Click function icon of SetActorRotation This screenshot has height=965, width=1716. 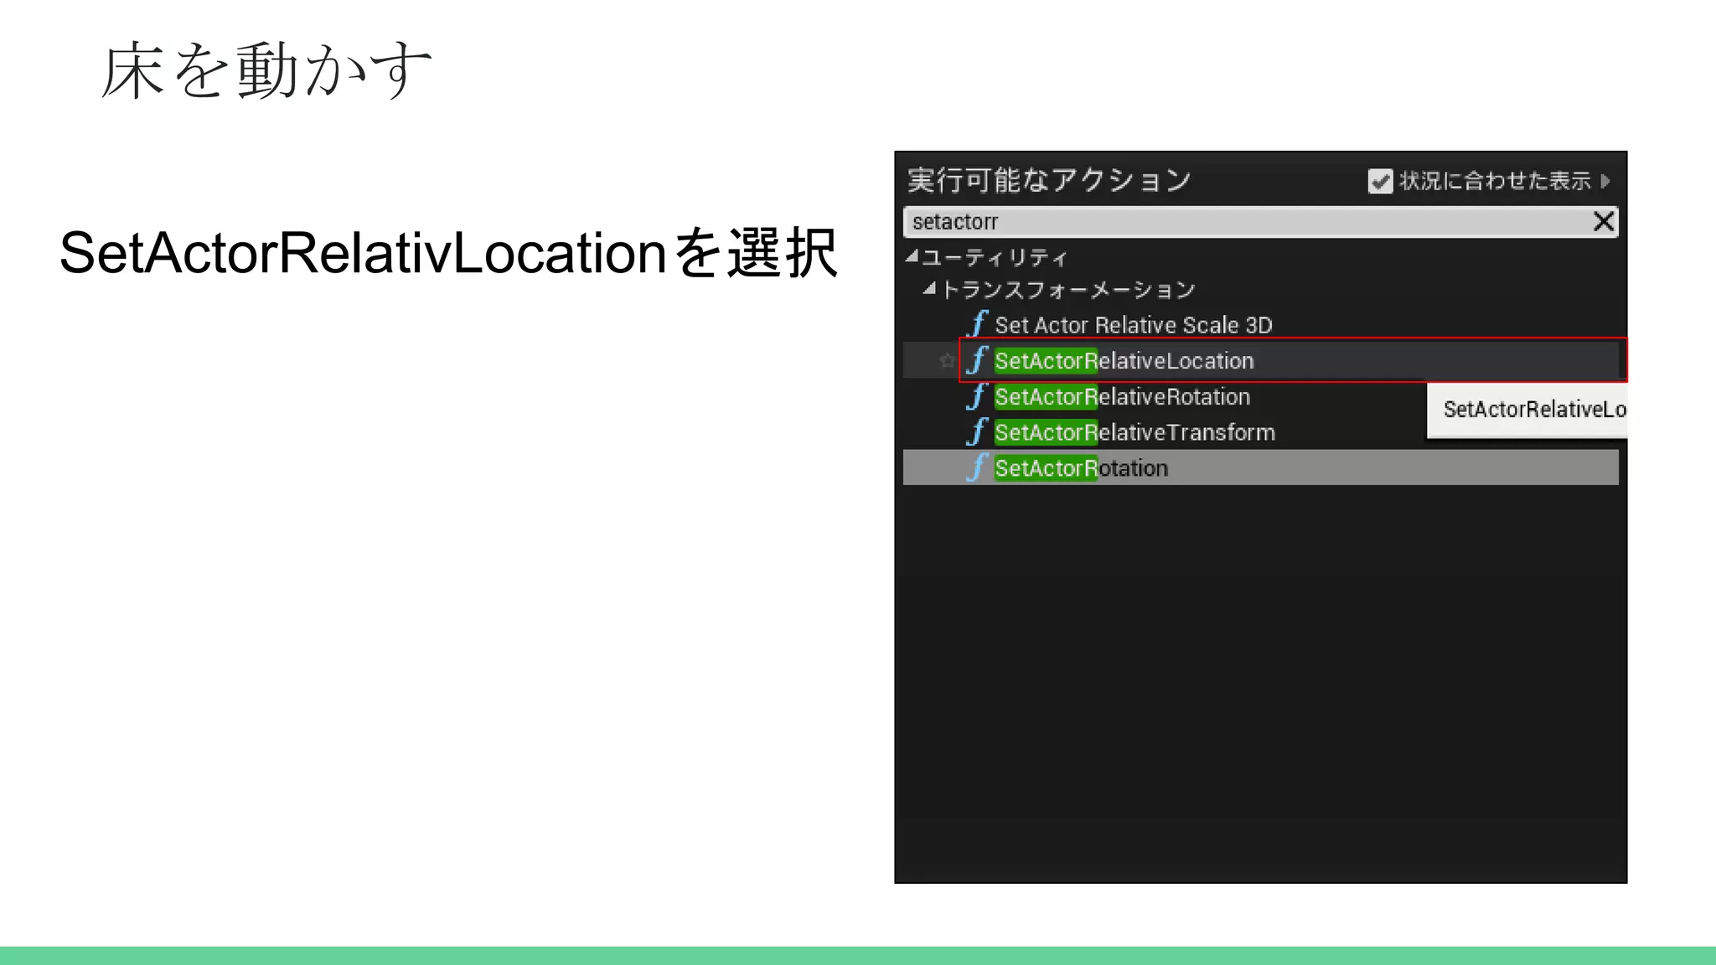coord(977,467)
